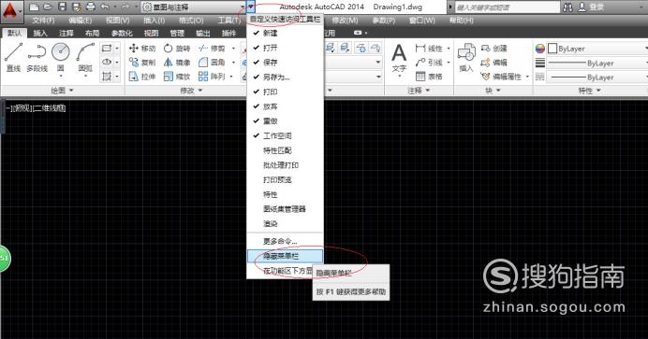Select the 文字 (Text) tool
Screen dimensions: 648x339
(x=399, y=58)
